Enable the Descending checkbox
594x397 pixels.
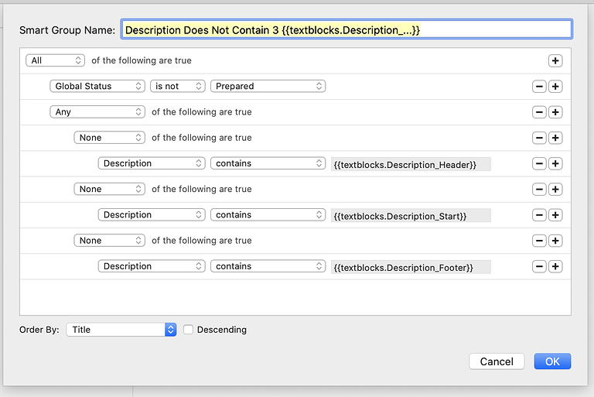pyautogui.click(x=188, y=330)
